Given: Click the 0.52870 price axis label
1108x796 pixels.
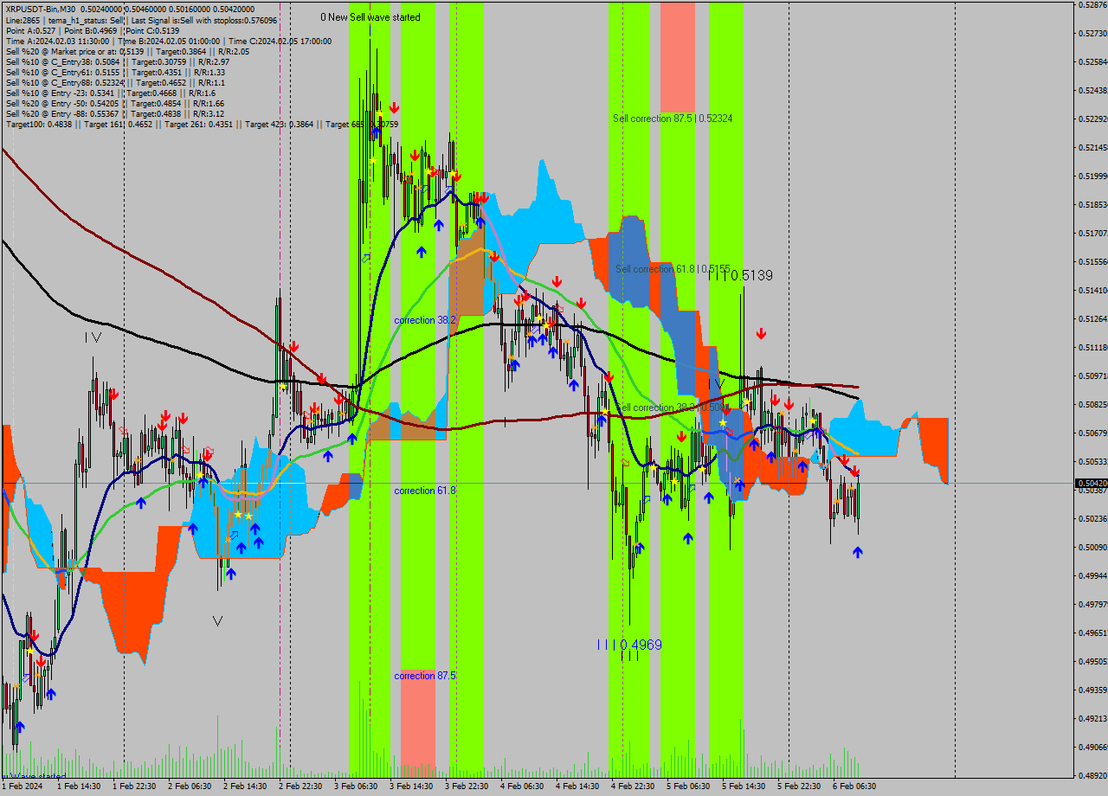Looking at the screenshot, I should pos(1093,5).
